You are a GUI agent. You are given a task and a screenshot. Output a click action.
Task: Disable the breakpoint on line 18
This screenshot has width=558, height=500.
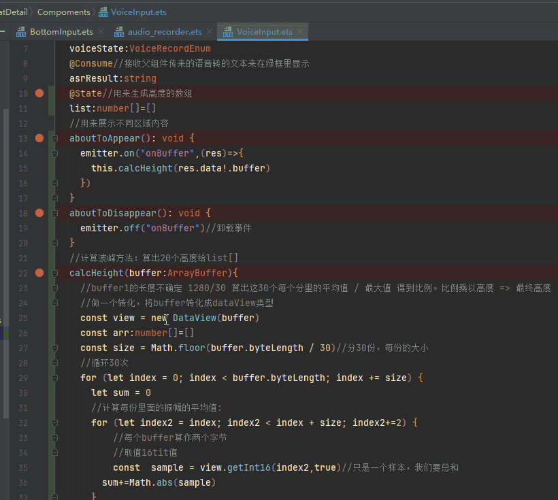coord(39,213)
